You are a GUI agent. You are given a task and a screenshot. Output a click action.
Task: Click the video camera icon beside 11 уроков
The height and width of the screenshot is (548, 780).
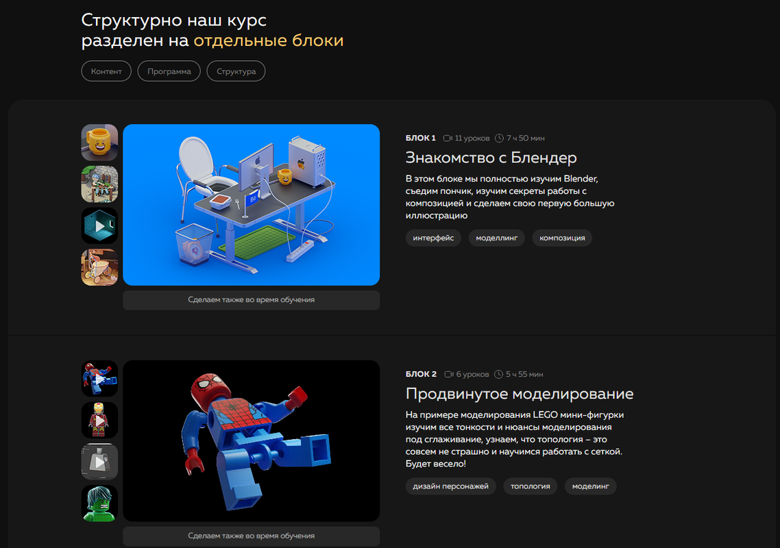click(x=448, y=138)
